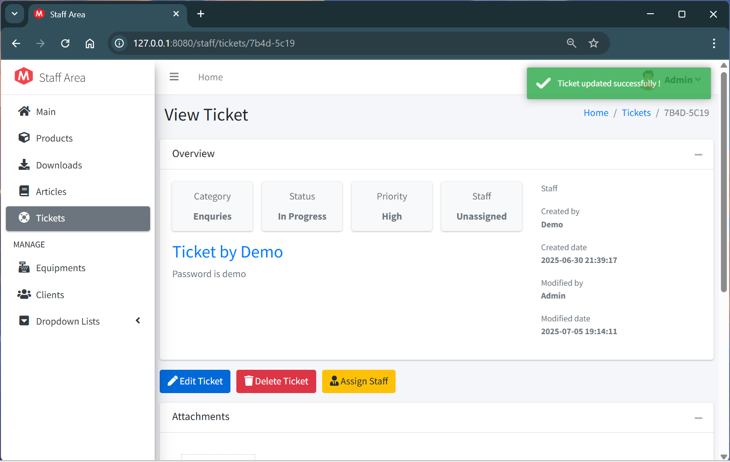Open the Admin user dropdown
The width and height of the screenshot is (730, 462).
(x=682, y=80)
